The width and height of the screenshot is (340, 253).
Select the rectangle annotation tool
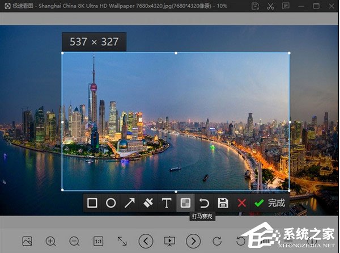(92, 203)
